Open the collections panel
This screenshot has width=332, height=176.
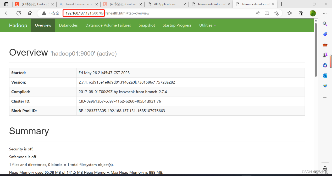coord(301,13)
